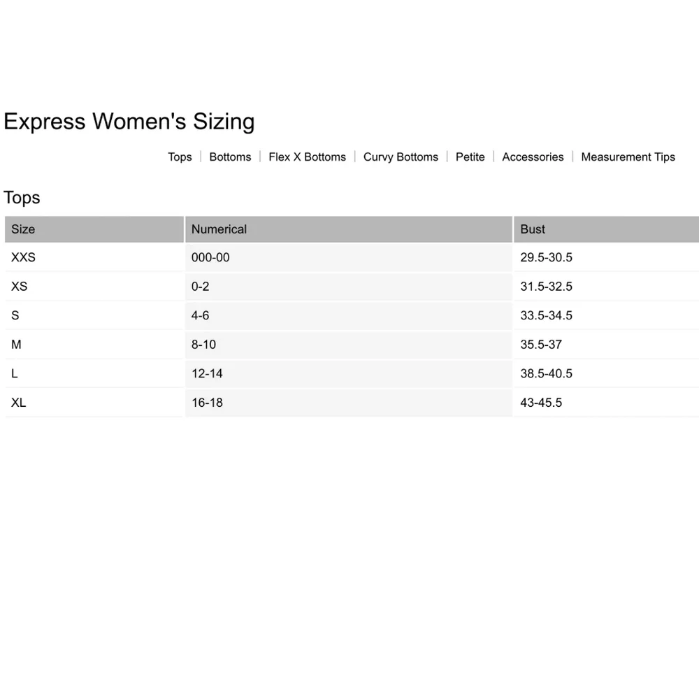Click the Express Women's Sizing heading
Viewport: 699px width, 699px height.
pyautogui.click(x=129, y=122)
